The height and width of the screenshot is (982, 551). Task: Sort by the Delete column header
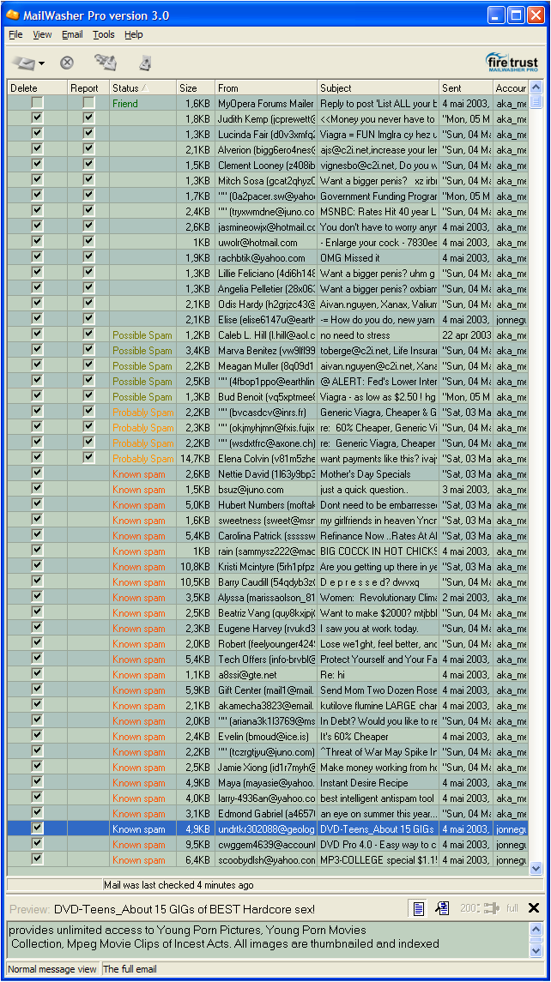point(37,88)
